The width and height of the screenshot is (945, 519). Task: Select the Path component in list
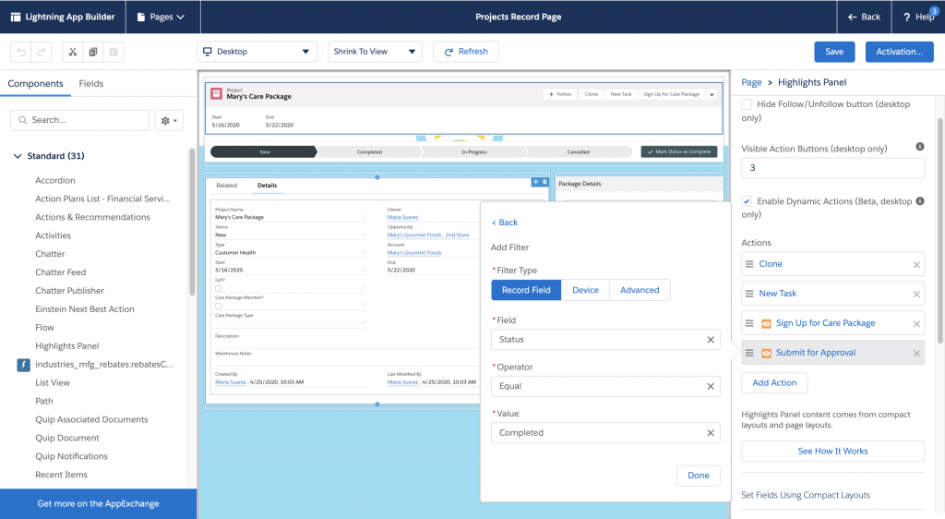click(44, 402)
